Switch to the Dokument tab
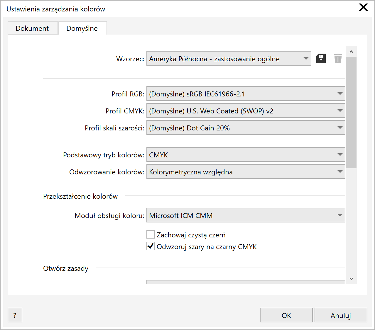Screen dimensions: 375x330 tap(32, 28)
